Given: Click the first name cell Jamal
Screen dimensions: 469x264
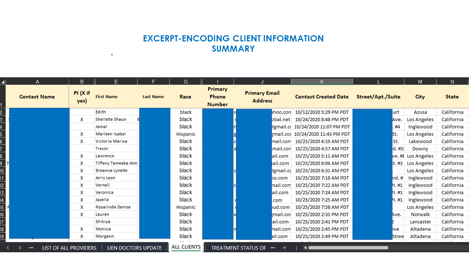Looking at the screenshot, I should (116, 127).
